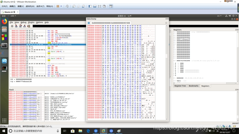Open the en input language dropdown
The width and height of the screenshot is (239, 134).
point(219,16)
